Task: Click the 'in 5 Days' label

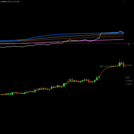Action: coord(129,84)
